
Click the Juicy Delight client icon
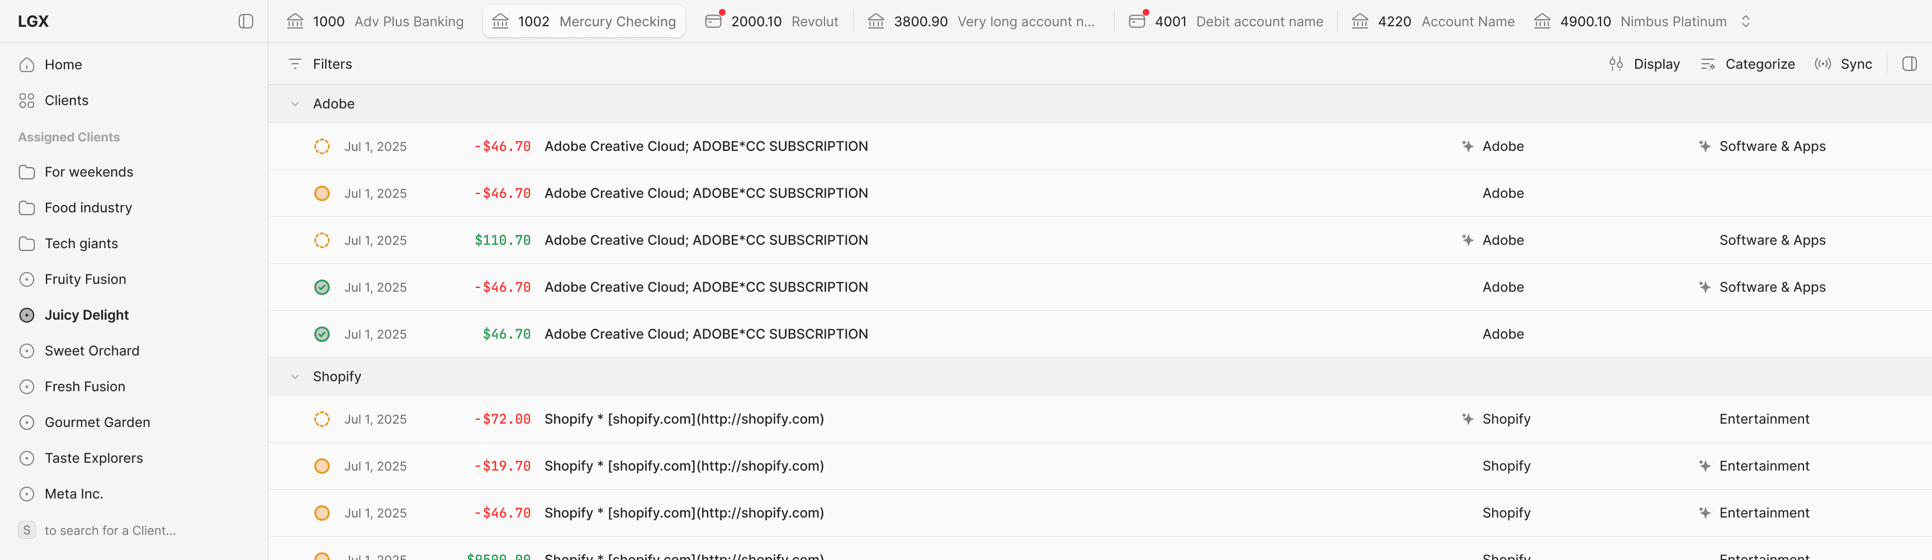[27, 315]
